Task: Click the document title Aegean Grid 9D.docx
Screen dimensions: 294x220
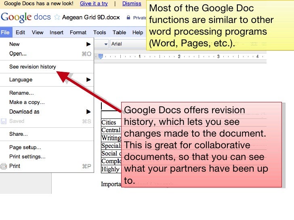Action: tap(91, 17)
